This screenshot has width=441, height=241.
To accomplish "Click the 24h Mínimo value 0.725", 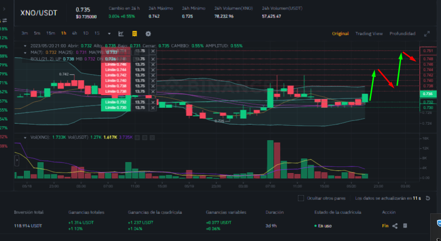I will click(187, 16).
